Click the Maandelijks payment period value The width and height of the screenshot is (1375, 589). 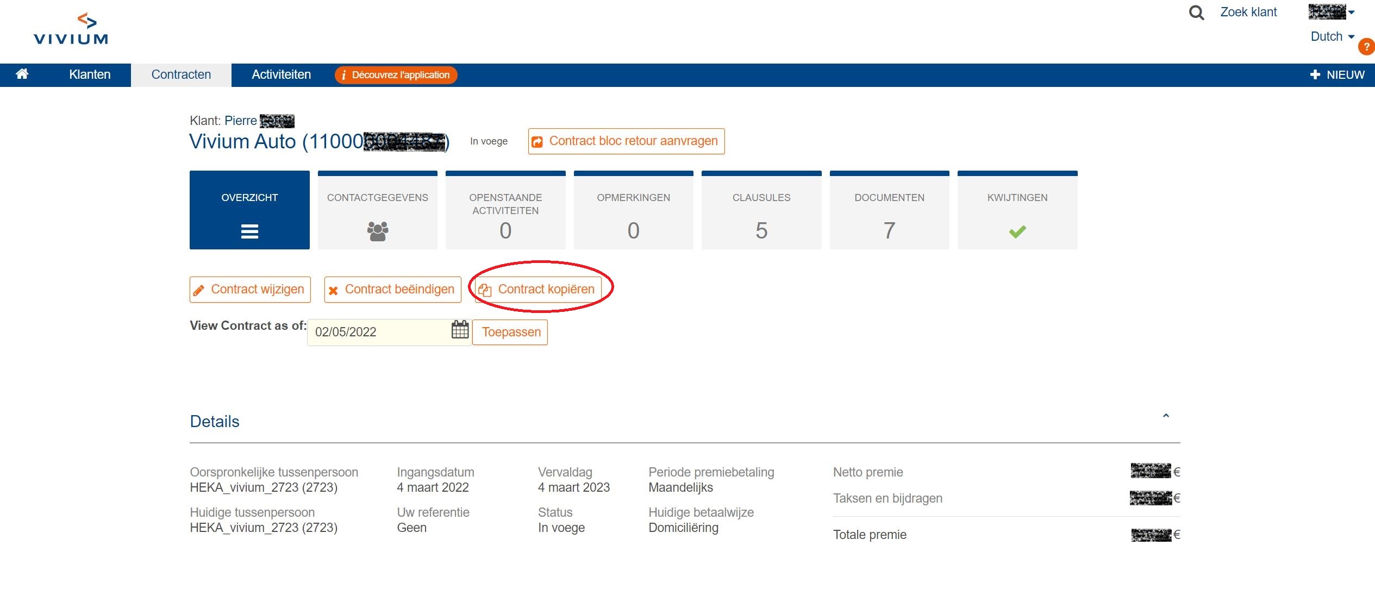click(680, 487)
